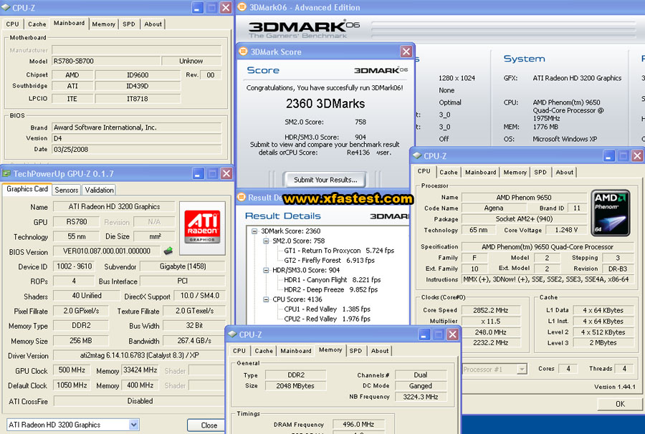The height and width of the screenshot is (434, 645).
Task: Click the right CPU-Z window title icon
Action: pos(417,155)
